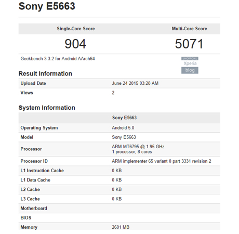The image size is (239, 234).
Task: Click ARM MT6795 @ 1.95 GHz text
Action: tap(138, 147)
